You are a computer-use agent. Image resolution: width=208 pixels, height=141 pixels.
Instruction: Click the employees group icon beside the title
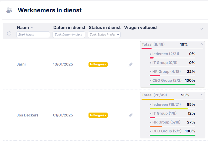tap(9, 10)
